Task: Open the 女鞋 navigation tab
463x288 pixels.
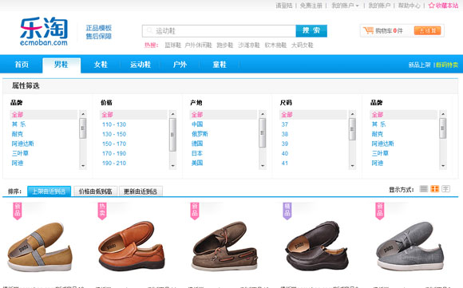Action: 101,65
